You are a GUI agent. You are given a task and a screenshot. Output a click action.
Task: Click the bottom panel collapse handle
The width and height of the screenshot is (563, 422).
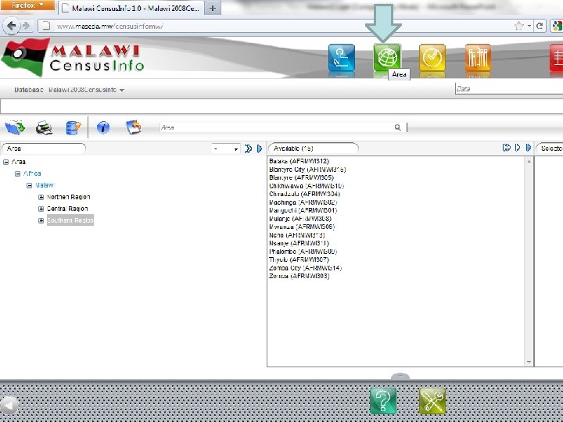[400, 376]
